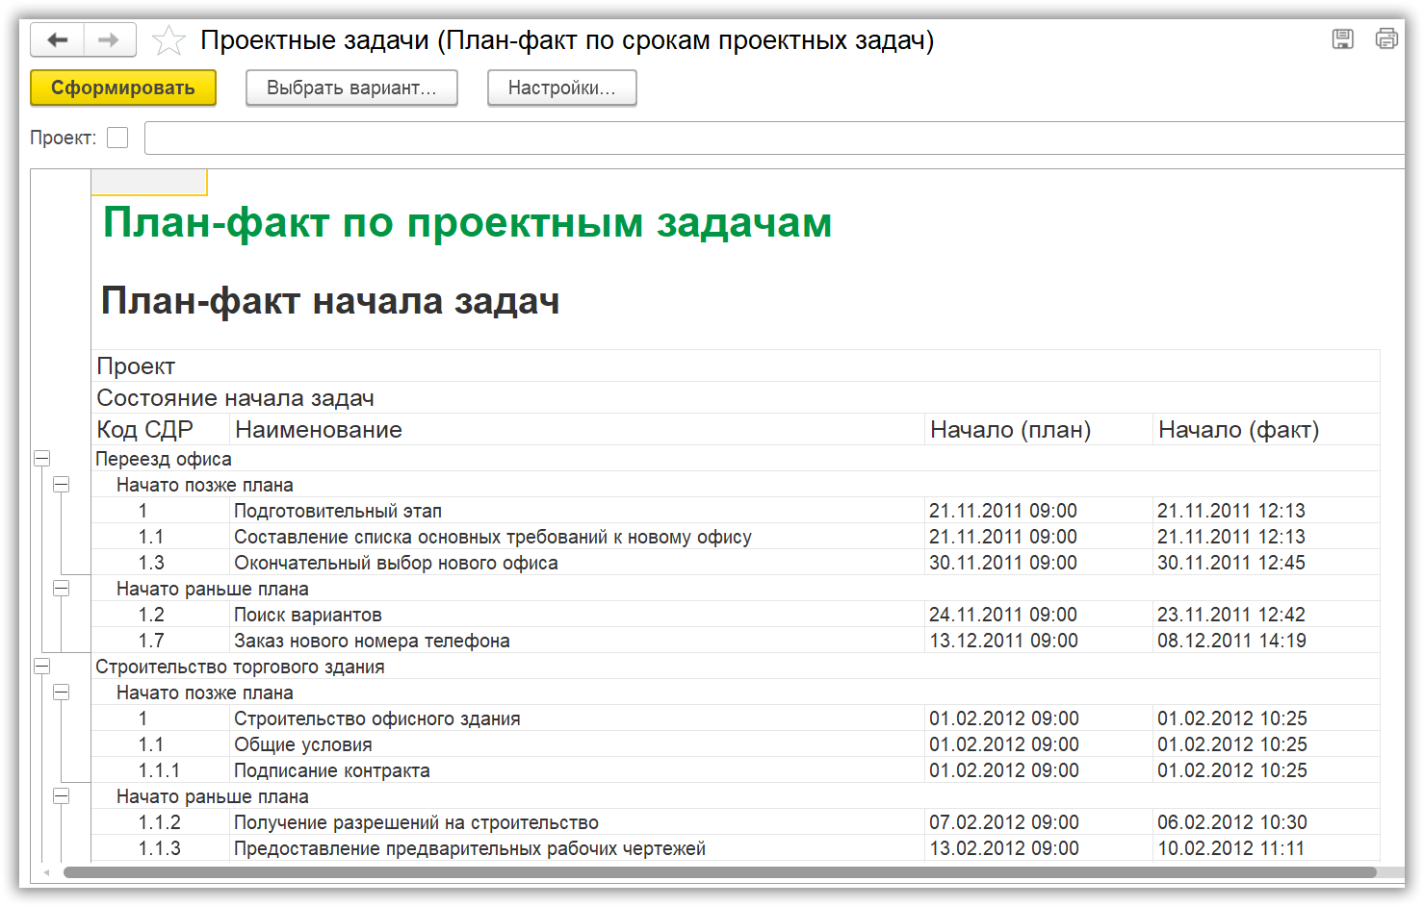This screenshot has width=1424, height=907.
Task: Select the Начало (факт) column header
Action: point(1266,430)
